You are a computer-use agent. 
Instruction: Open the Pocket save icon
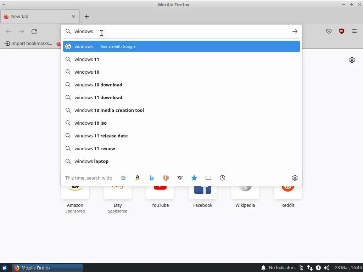coord(329,31)
